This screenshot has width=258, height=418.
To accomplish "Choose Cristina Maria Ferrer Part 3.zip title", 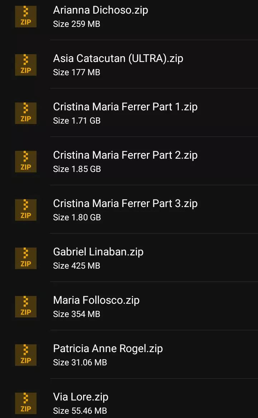I will (125, 203).
